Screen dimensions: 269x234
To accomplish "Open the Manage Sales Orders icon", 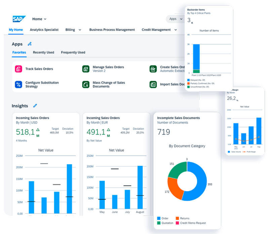I will (86, 69).
